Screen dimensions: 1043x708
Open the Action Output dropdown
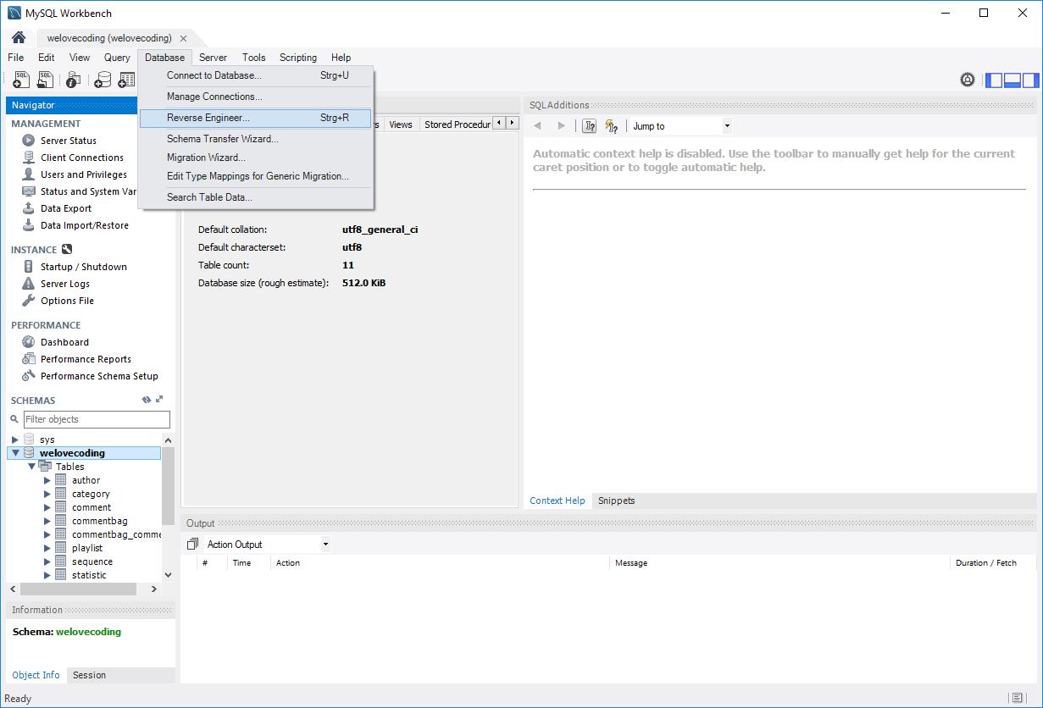point(325,545)
